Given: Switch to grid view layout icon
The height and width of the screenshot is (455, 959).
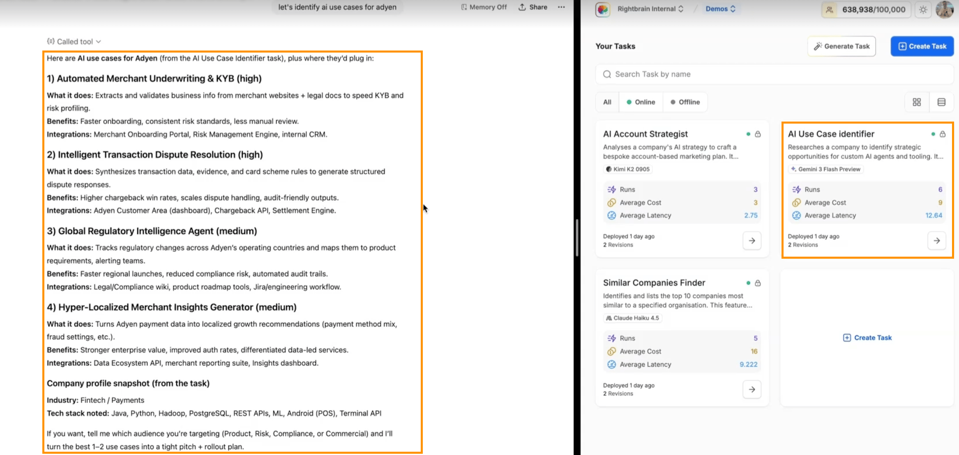Looking at the screenshot, I should pyautogui.click(x=917, y=102).
